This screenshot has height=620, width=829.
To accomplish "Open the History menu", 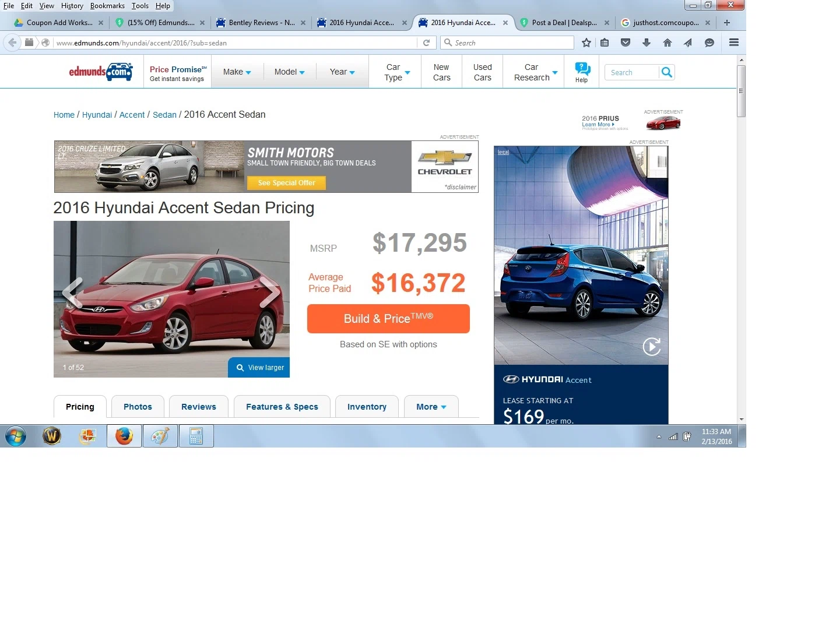I will pos(72,6).
